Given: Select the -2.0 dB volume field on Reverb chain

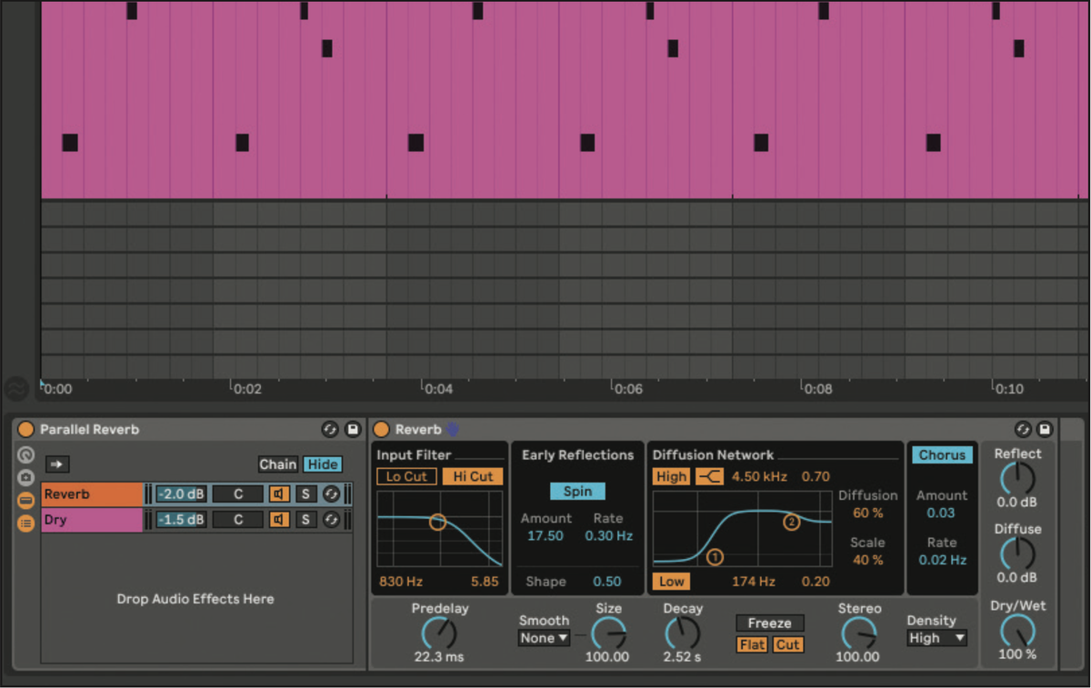Looking at the screenshot, I should 180,494.
